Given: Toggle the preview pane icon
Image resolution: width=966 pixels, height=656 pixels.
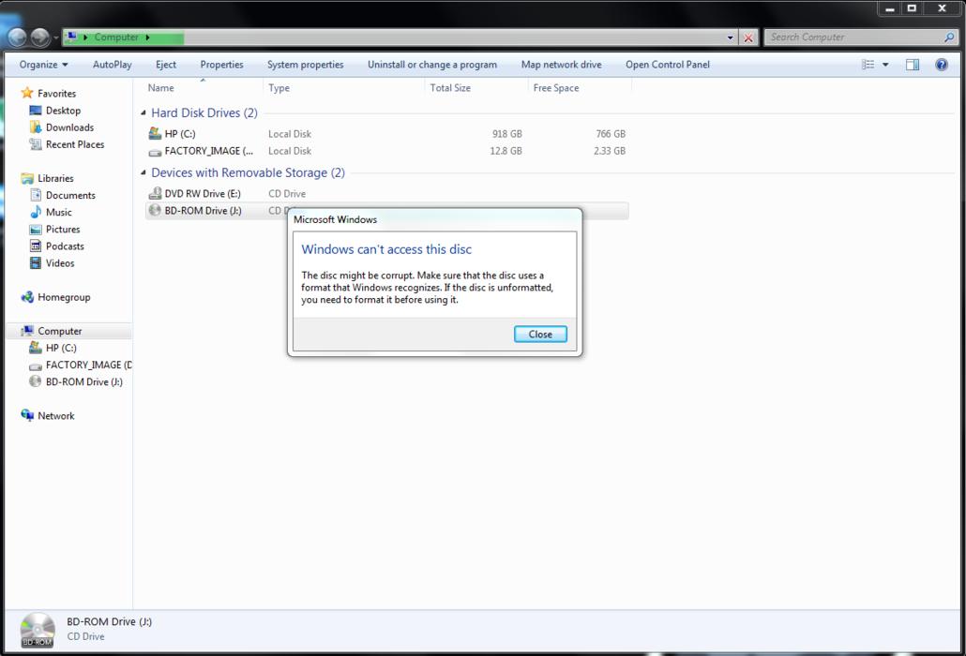Looking at the screenshot, I should click(913, 65).
